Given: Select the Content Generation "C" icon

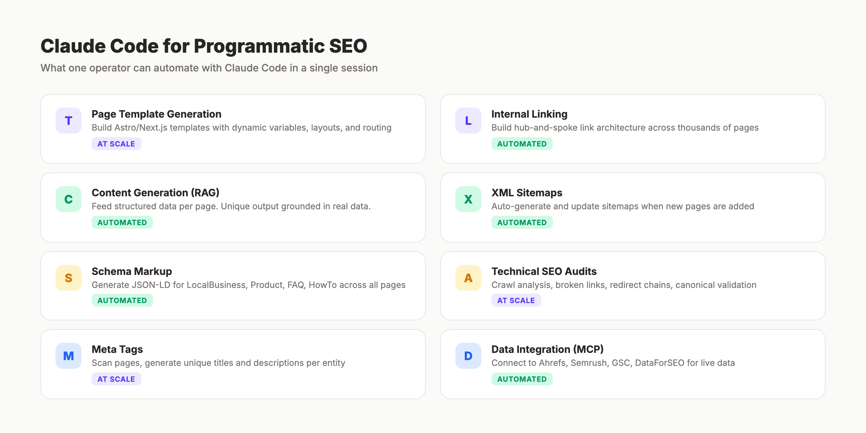Looking at the screenshot, I should click(x=68, y=199).
